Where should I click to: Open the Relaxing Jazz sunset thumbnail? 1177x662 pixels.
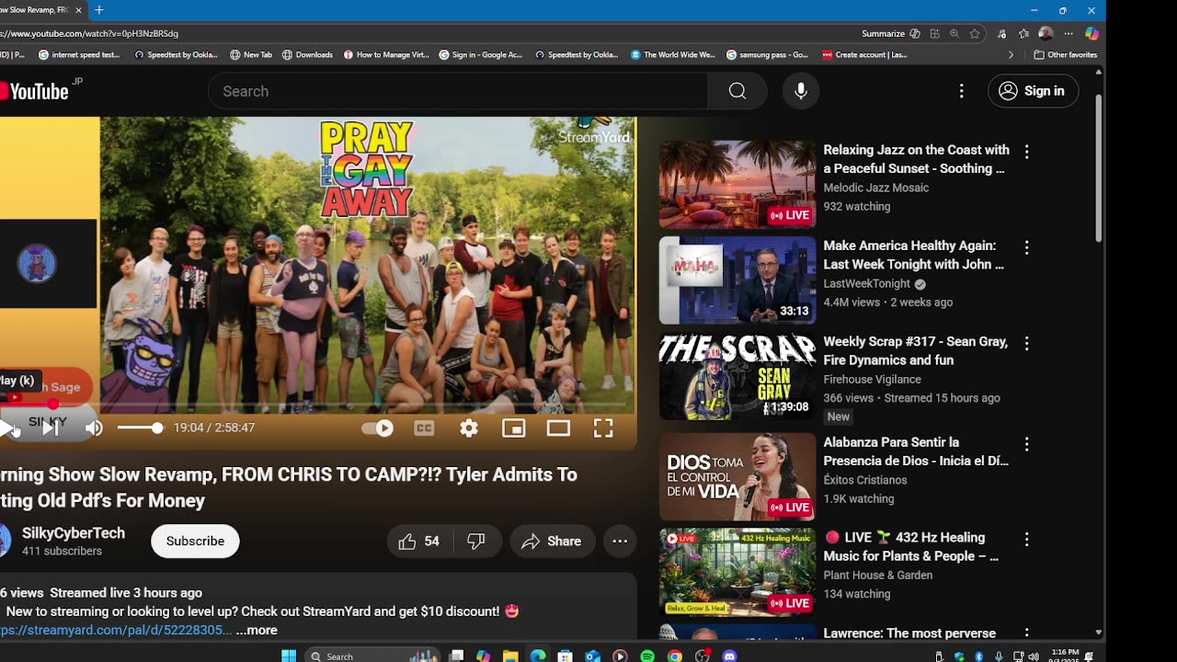pos(737,185)
